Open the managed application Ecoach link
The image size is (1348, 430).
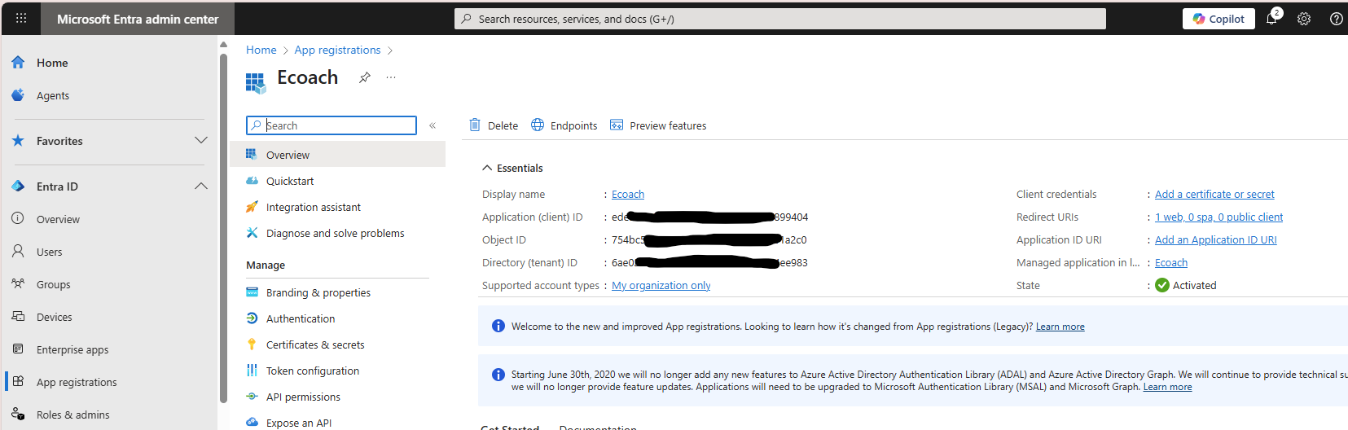pyautogui.click(x=1171, y=262)
